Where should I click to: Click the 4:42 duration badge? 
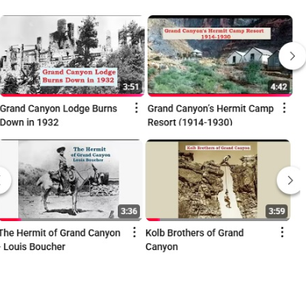(x=278, y=86)
